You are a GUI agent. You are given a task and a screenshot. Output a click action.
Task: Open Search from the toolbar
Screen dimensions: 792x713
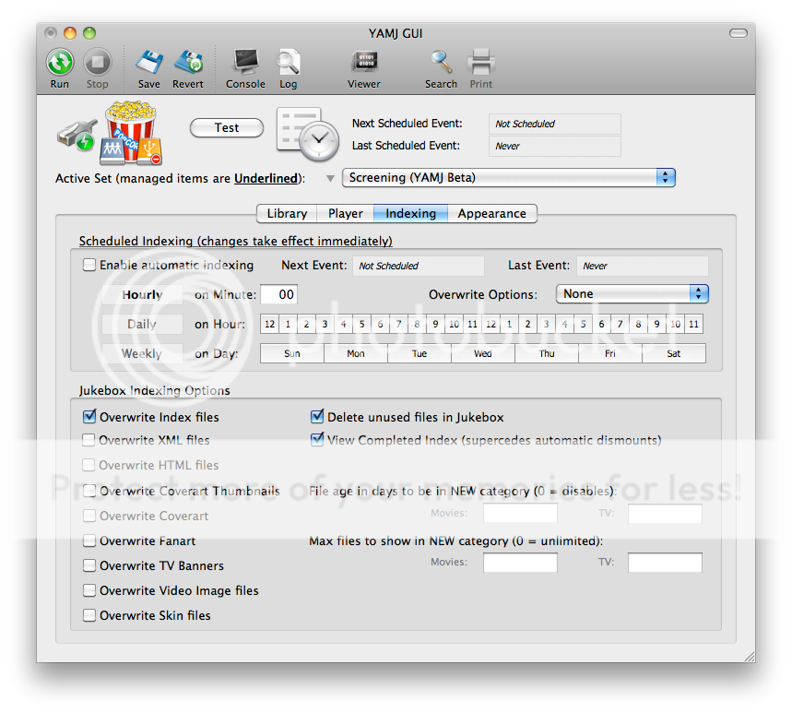pos(441,61)
